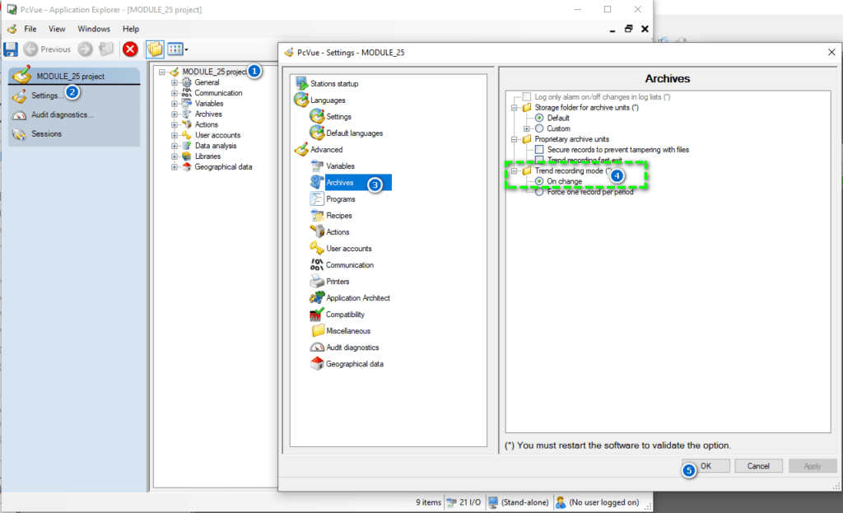Select Actions in project tree

[x=206, y=125]
